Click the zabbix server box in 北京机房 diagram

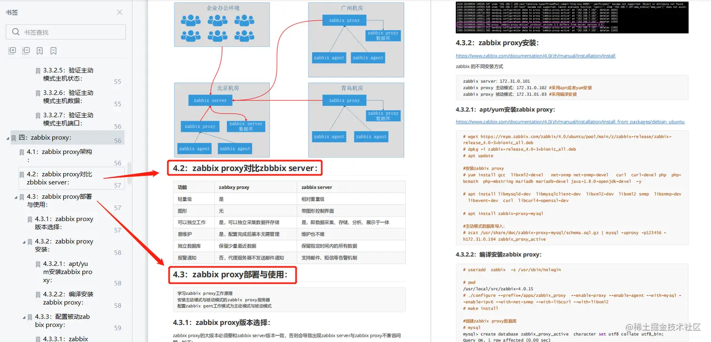pyautogui.click(x=210, y=100)
